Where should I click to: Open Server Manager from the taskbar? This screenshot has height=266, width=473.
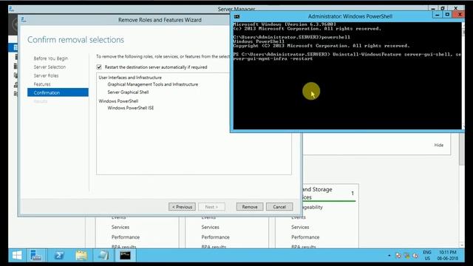coord(36,256)
